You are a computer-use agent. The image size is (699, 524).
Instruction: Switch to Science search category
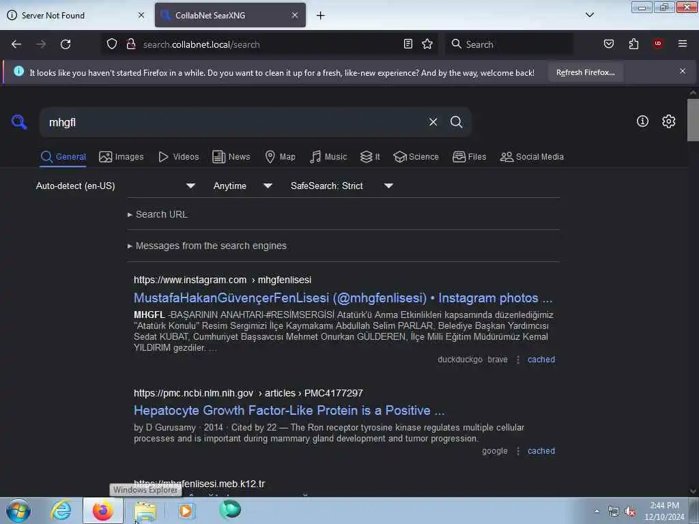tap(416, 157)
